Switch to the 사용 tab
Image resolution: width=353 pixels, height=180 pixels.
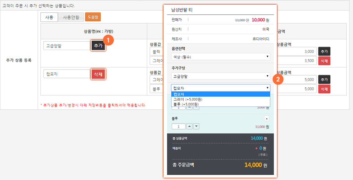[x=49, y=17]
